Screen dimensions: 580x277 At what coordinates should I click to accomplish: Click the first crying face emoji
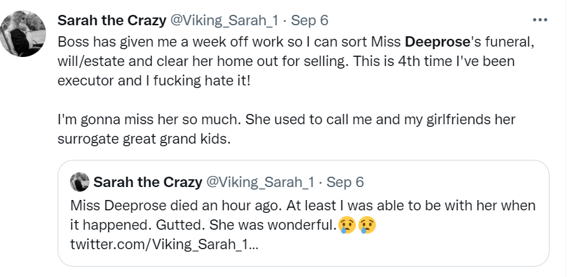(x=347, y=225)
